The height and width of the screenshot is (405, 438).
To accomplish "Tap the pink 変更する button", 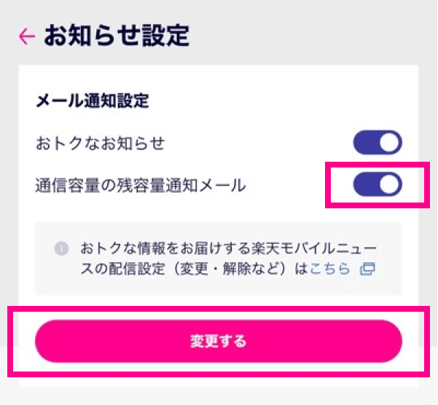I will click(x=219, y=341).
